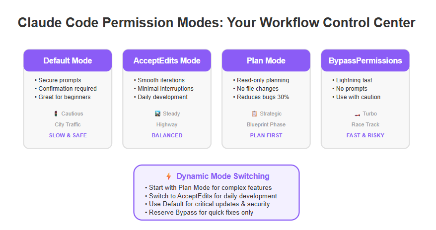Click the race car icon beside Turbo
Viewport: 436px width, 230px height.
358,115
